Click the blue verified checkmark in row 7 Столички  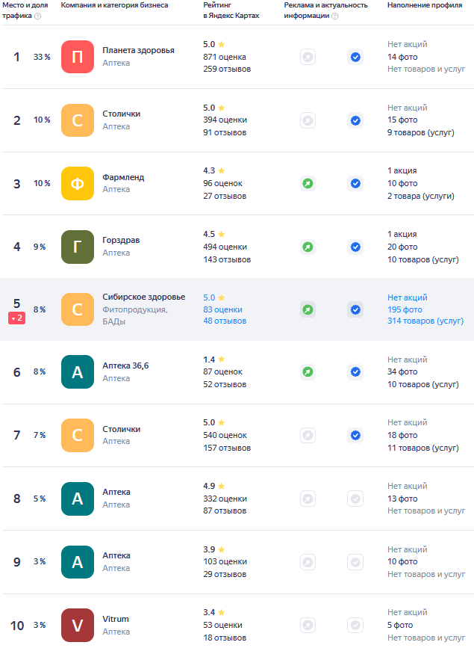click(355, 436)
